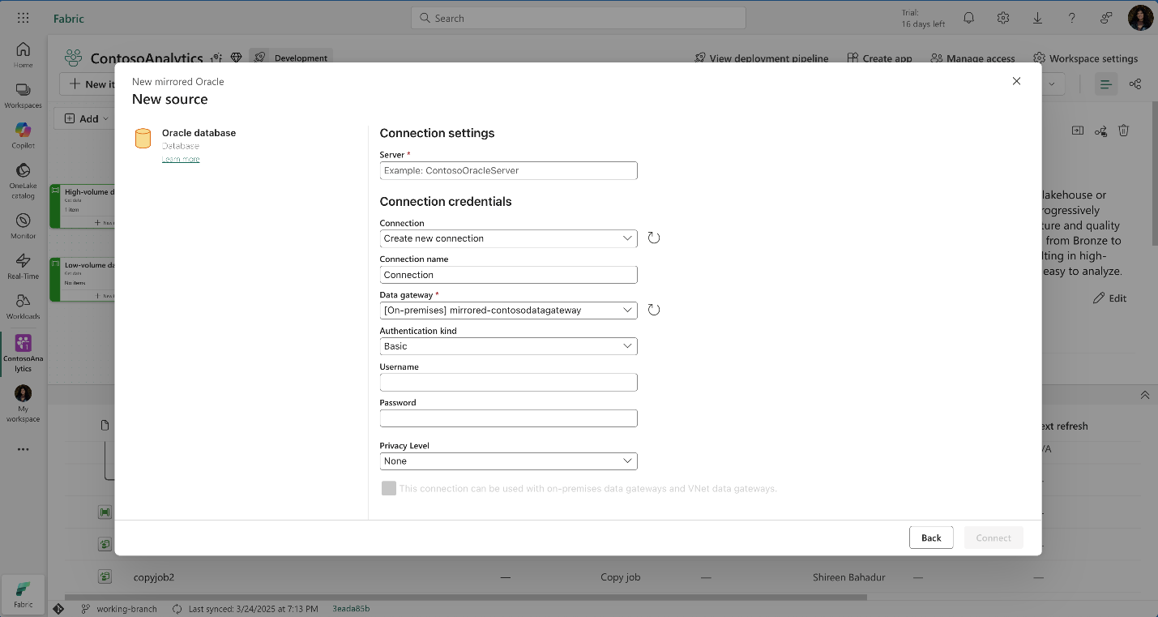This screenshot has width=1158, height=617.
Task: Open the notifications bell
Action: pos(968,17)
